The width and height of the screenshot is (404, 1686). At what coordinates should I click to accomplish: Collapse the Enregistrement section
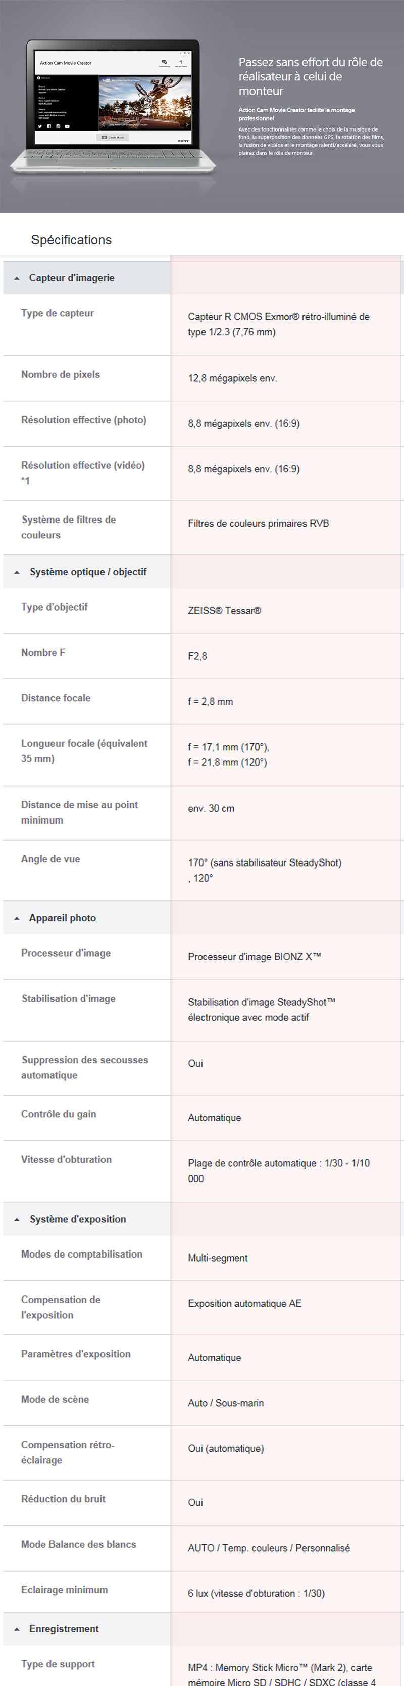click(x=17, y=1629)
